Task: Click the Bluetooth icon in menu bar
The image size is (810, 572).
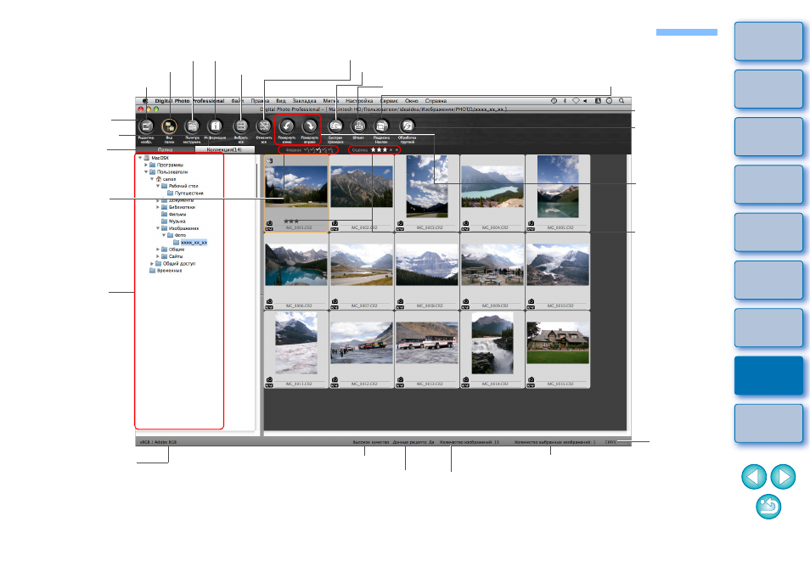Action: coord(565,101)
